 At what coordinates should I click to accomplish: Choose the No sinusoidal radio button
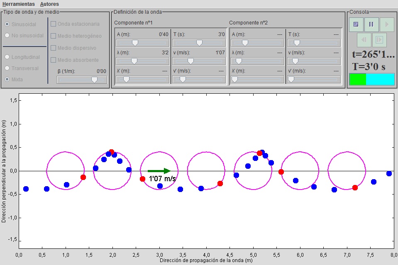[x=7, y=36]
